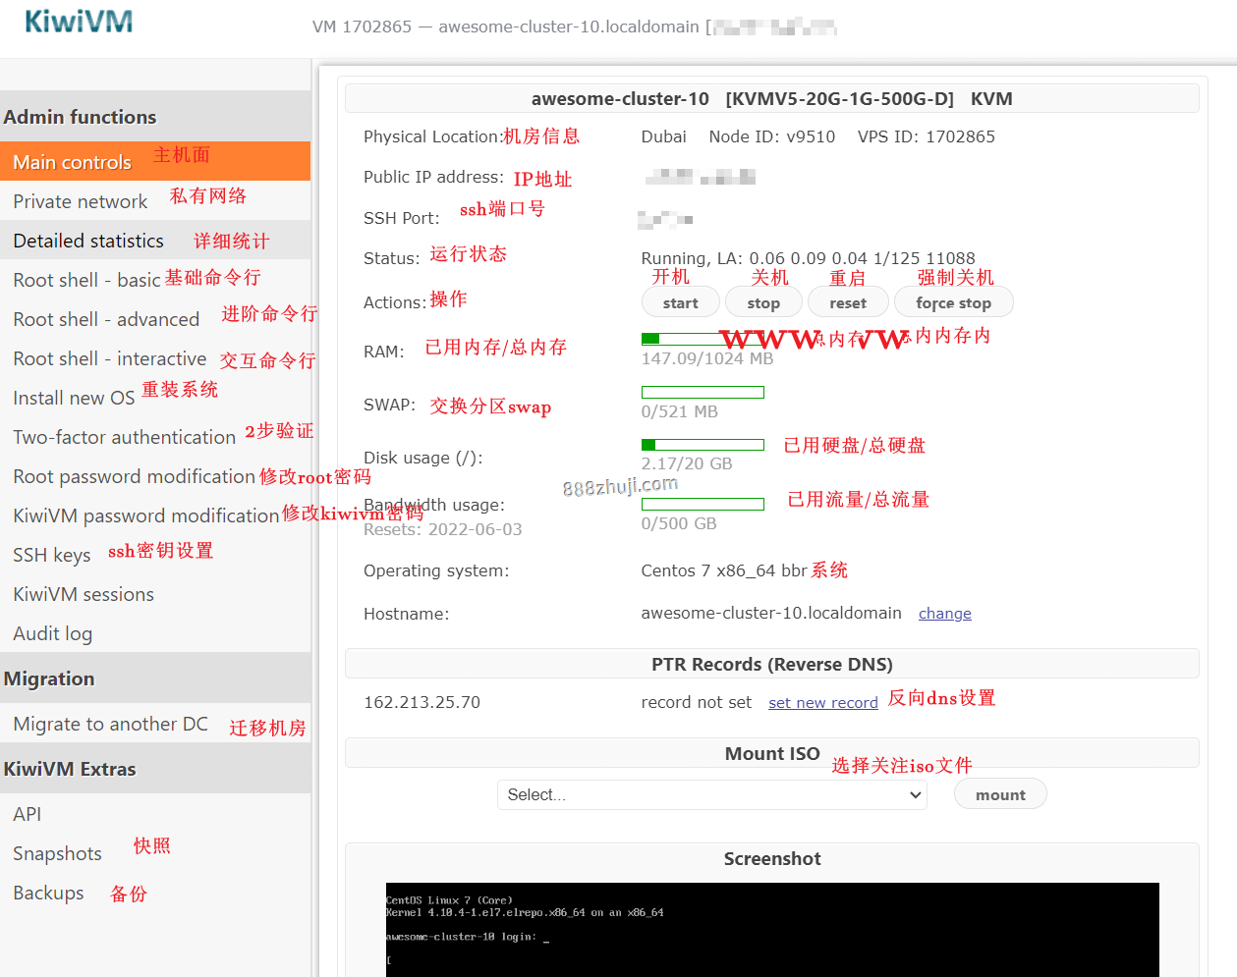Viewport: 1237px width, 977px height.
Task: Click the Bandwidth usage progress bar
Action: click(x=703, y=504)
